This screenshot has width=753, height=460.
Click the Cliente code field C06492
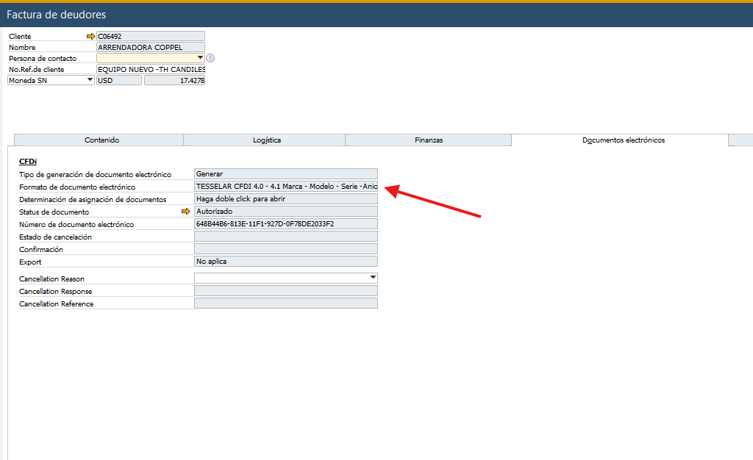151,36
